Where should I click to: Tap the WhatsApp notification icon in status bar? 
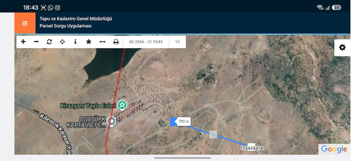click(x=51, y=8)
